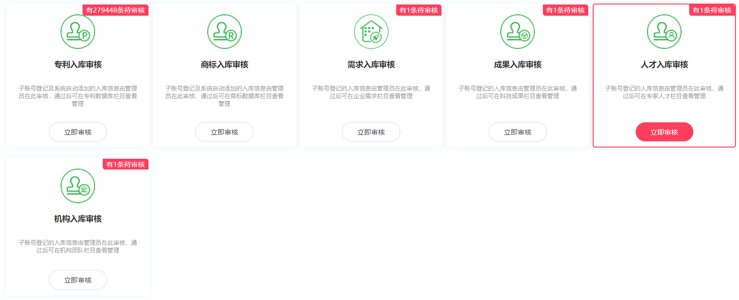Click the 有279448条待审核 badge

[x=115, y=10]
